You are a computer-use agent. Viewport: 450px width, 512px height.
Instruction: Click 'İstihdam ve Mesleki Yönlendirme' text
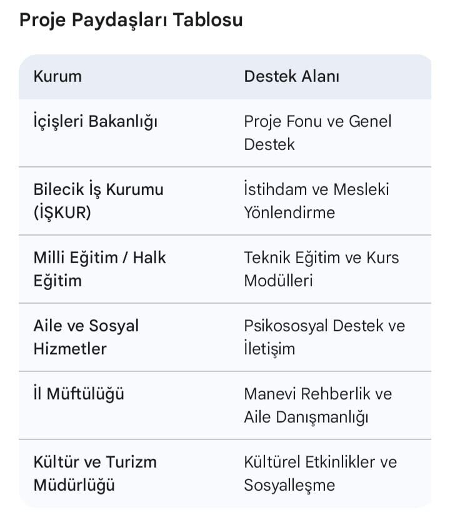316,201
